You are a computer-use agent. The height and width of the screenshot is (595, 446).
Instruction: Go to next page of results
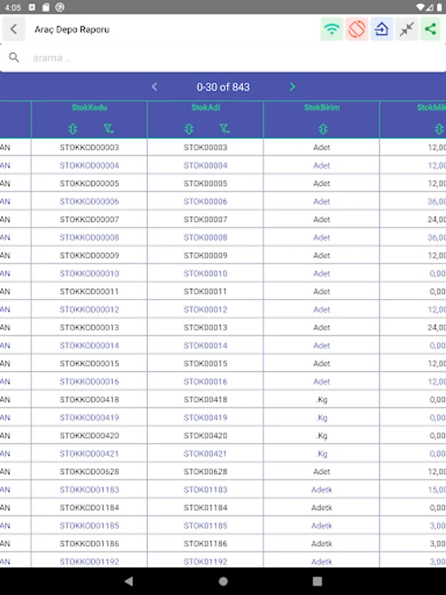point(292,87)
